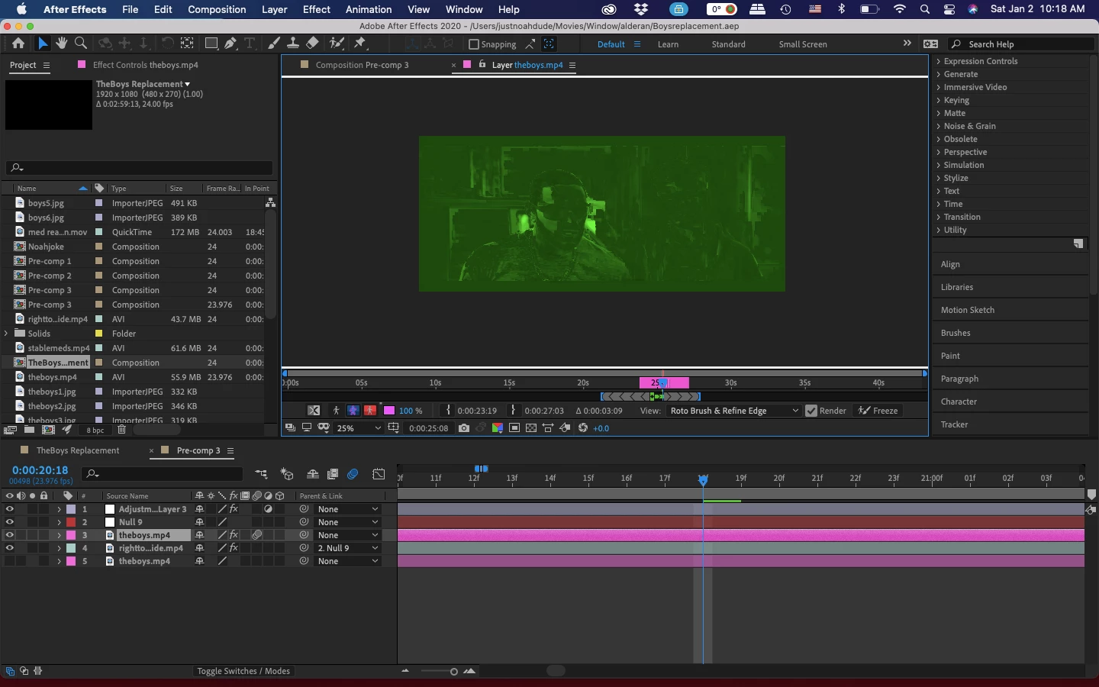
Task: Delete selected project item trash icon
Action: [x=121, y=430]
